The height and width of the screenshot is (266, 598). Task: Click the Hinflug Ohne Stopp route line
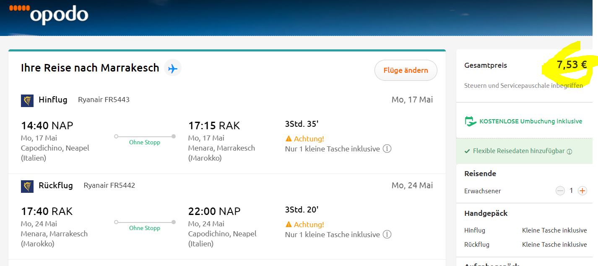click(145, 136)
